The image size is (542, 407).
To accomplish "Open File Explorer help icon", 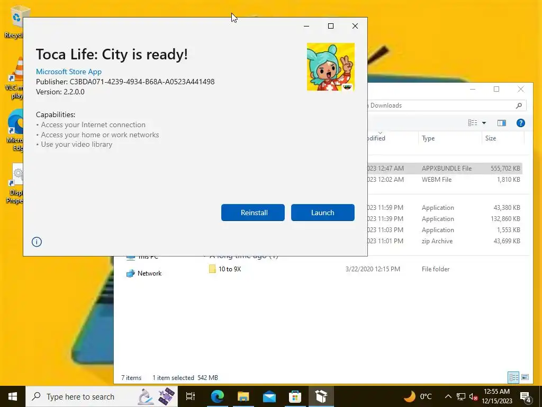I will click(x=521, y=123).
